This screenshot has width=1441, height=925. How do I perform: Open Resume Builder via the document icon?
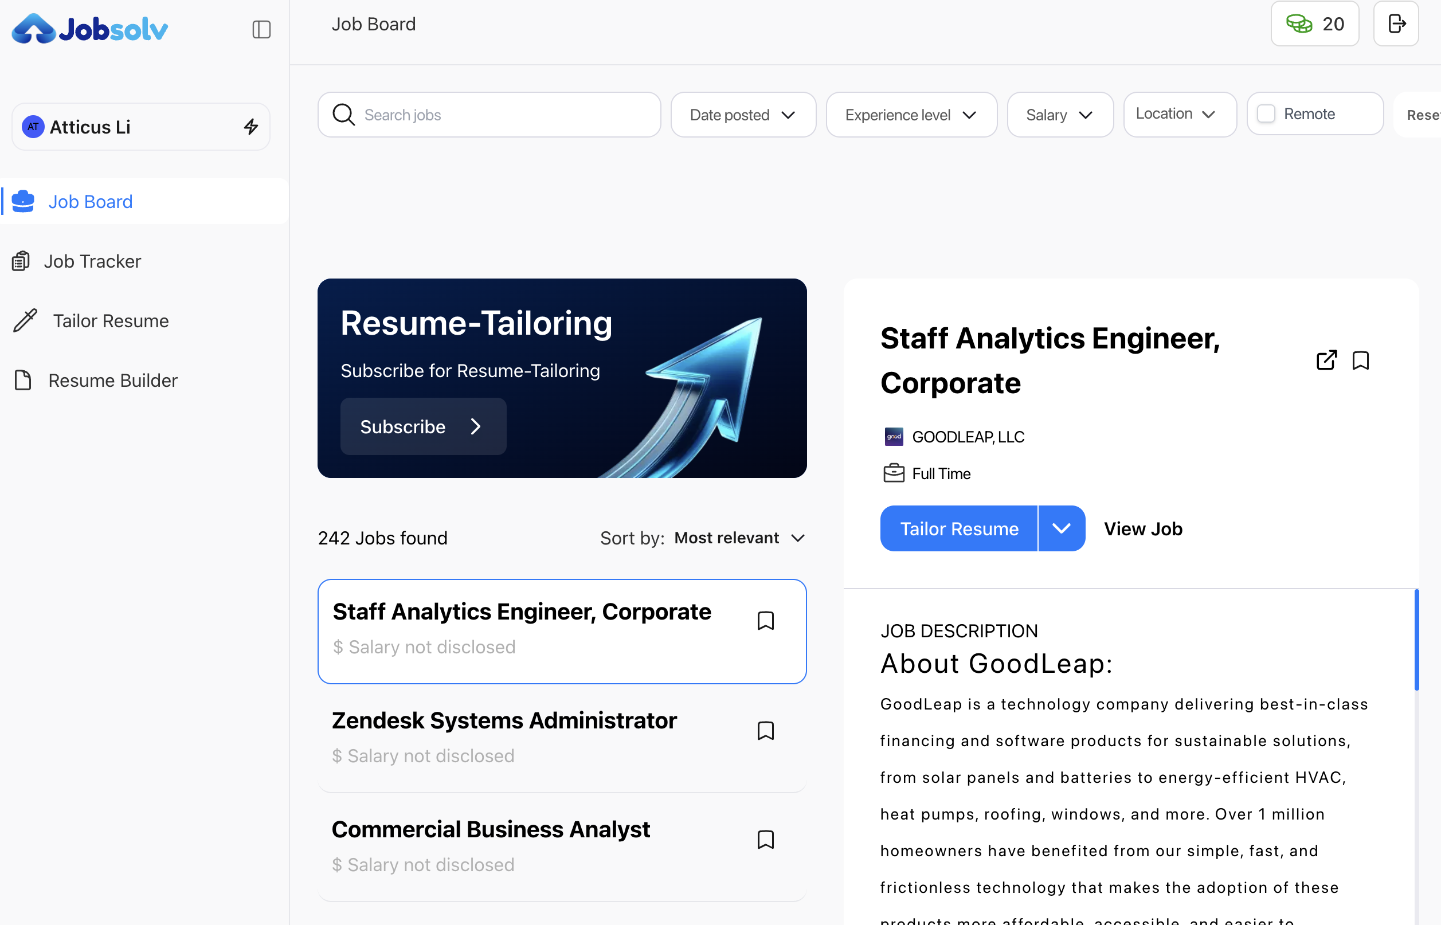[x=23, y=379]
